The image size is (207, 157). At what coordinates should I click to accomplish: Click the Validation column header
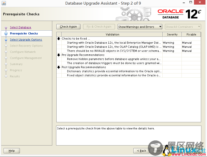click(x=112, y=34)
